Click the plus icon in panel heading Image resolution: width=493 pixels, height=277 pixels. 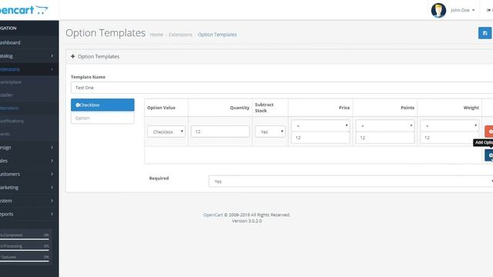[73, 56]
